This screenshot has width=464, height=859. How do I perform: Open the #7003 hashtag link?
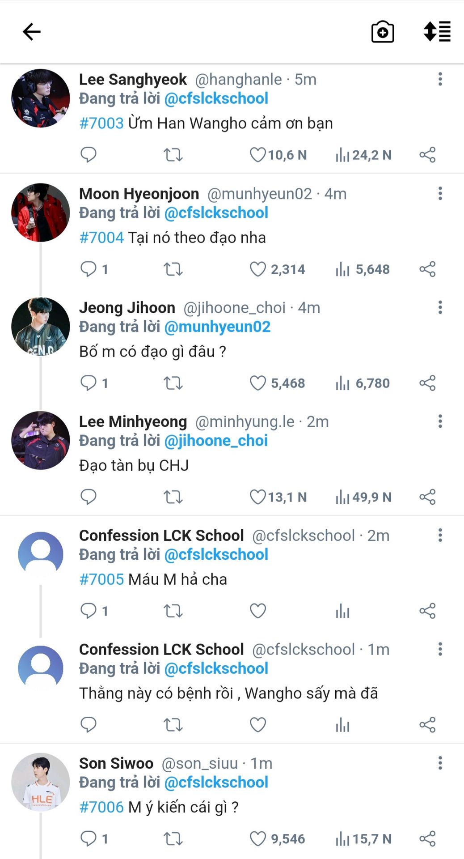tap(101, 123)
